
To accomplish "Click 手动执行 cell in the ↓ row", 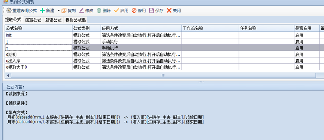I will [141, 41].
